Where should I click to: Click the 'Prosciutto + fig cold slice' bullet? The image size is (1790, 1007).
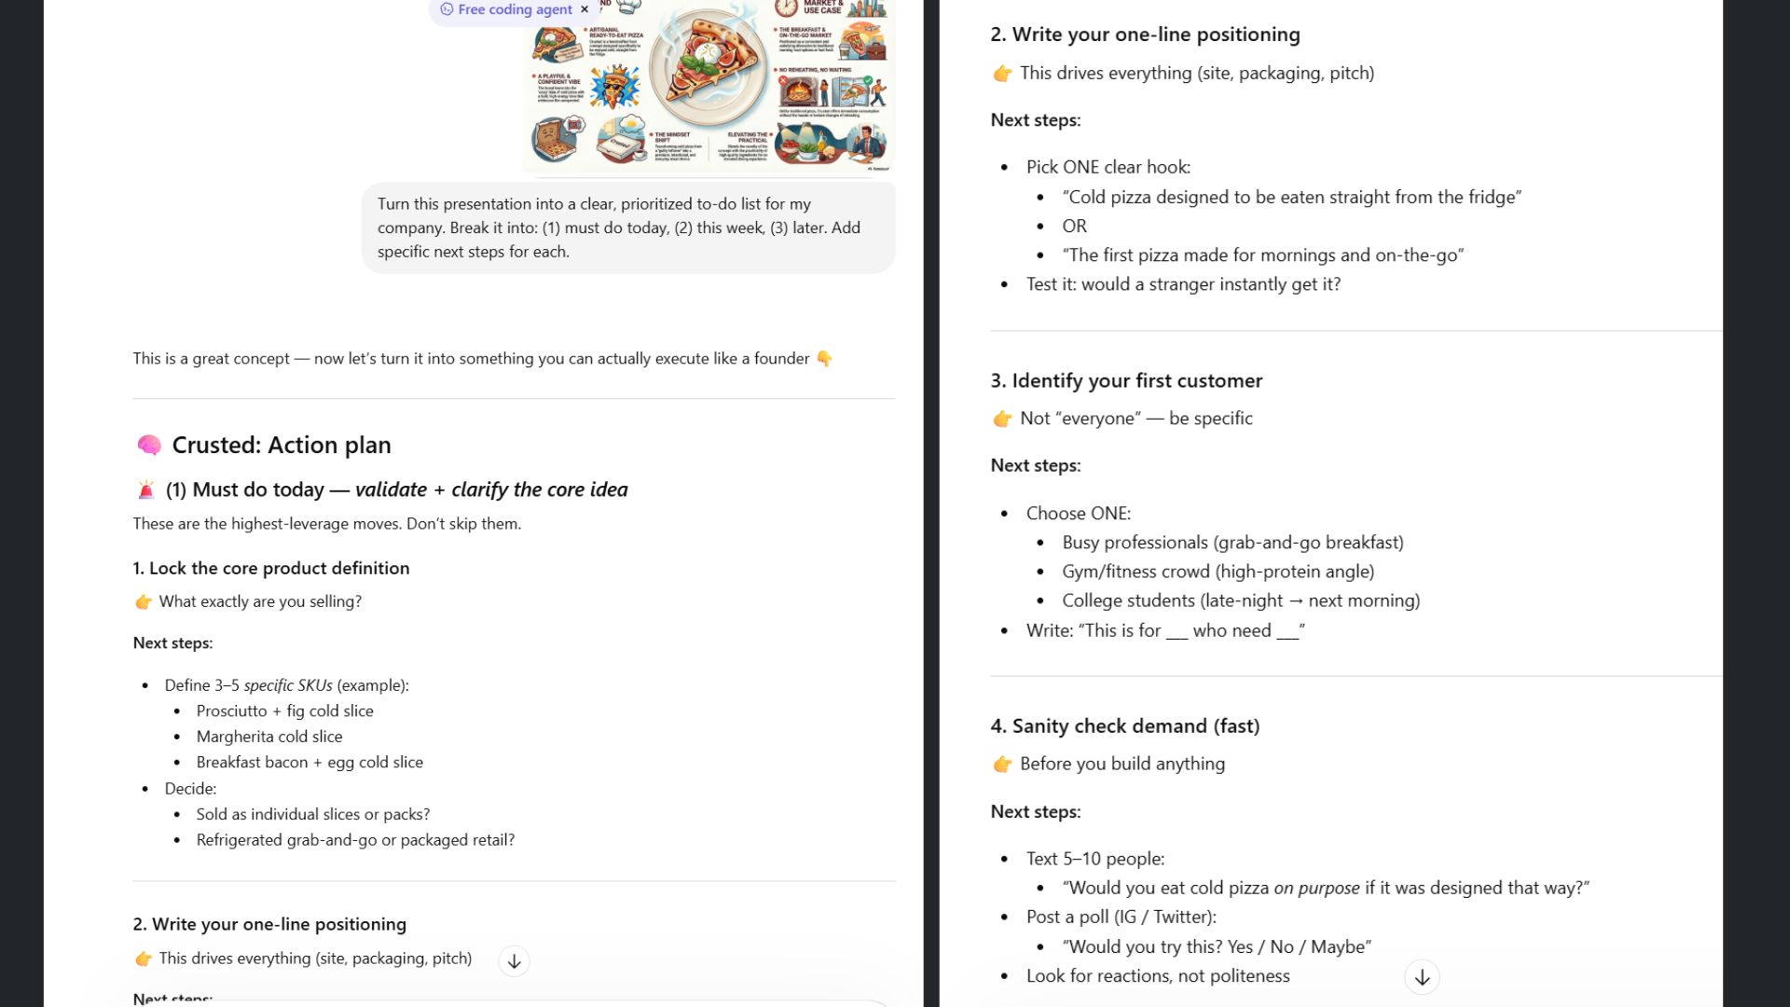click(284, 710)
